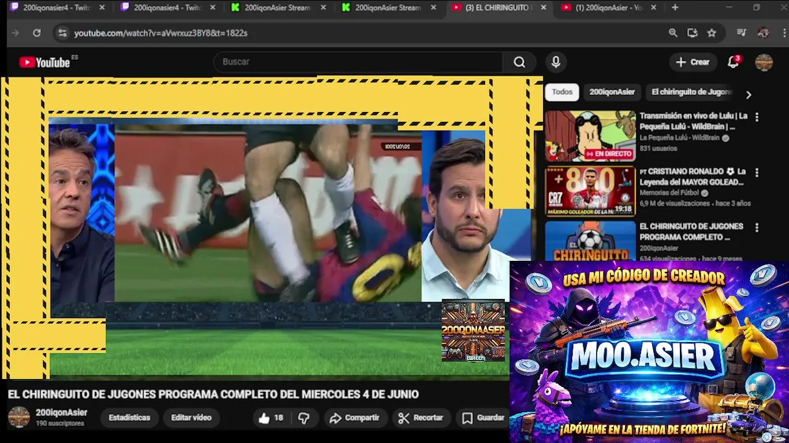The image size is (789, 443).
Task: Open CRISTIANO RONALDO Leyenda del MAYOR GOLEAD title
Action: click(693, 177)
